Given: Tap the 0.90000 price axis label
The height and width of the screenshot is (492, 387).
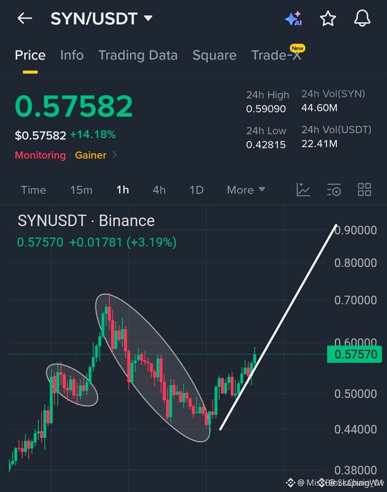Looking at the screenshot, I should [x=355, y=230].
